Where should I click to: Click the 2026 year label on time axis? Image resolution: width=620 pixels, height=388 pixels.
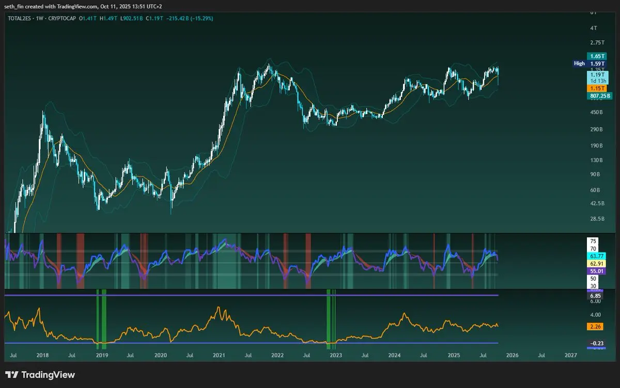click(512, 355)
